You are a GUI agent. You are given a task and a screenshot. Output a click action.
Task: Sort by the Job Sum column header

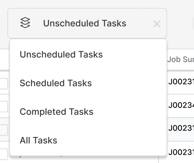click(180, 59)
